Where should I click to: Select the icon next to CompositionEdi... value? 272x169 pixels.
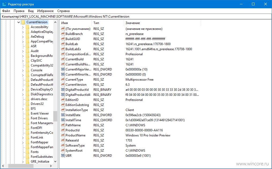(x=63, y=54)
